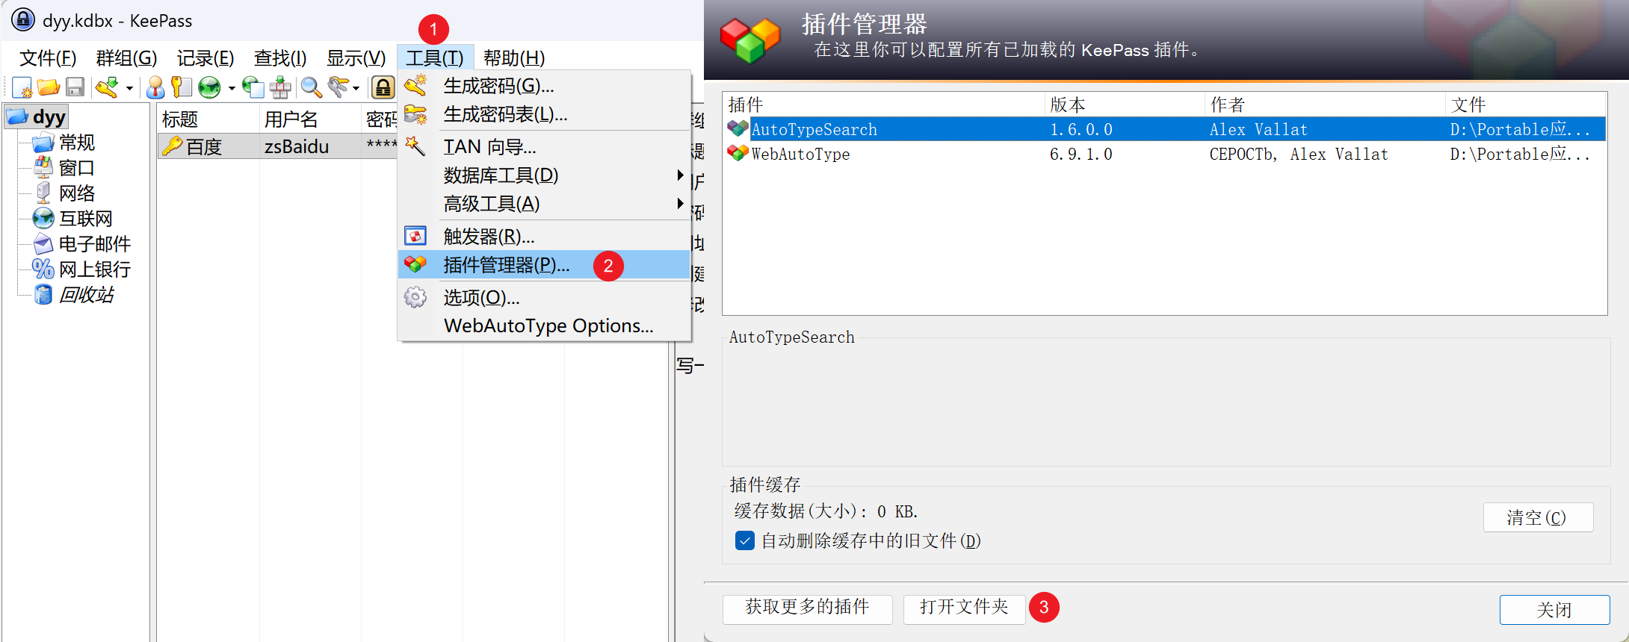Open the 群组(G) menu
Viewport: 1629px width, 642px height.
pos(126,57)
